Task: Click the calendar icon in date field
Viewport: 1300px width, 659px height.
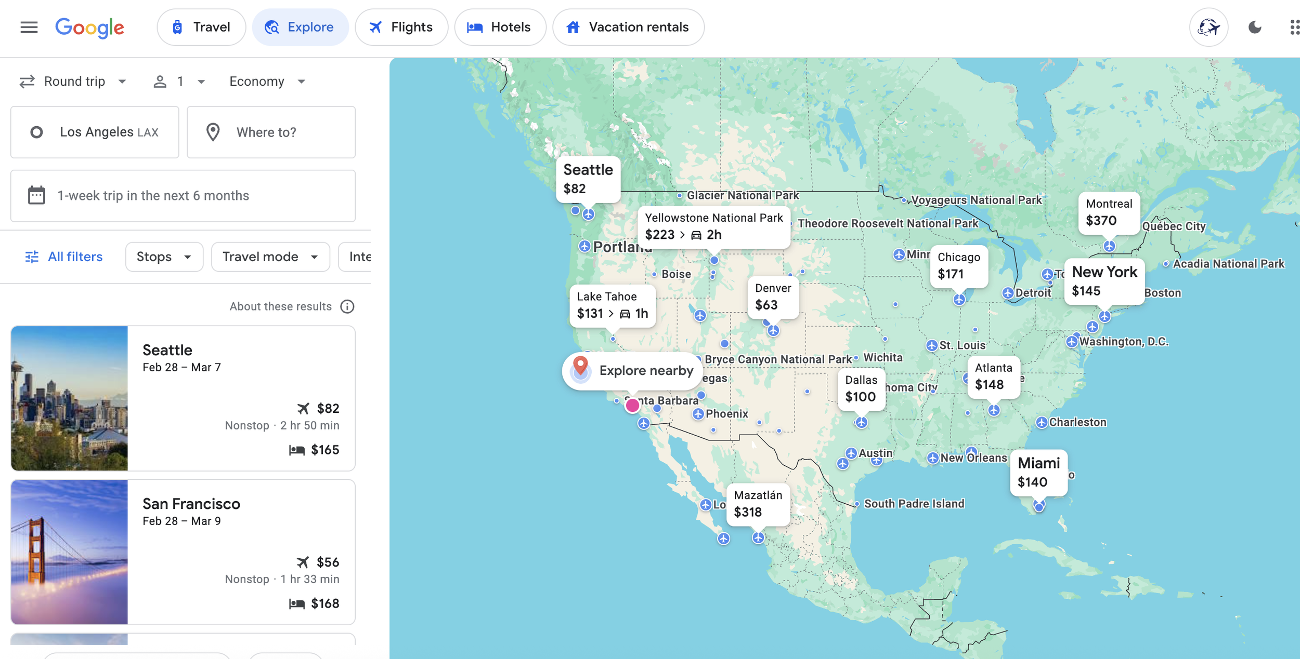Action: [36, 196]
